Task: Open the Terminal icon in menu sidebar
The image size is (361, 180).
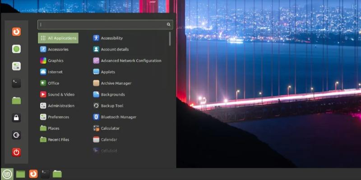Action: point(16,83)
